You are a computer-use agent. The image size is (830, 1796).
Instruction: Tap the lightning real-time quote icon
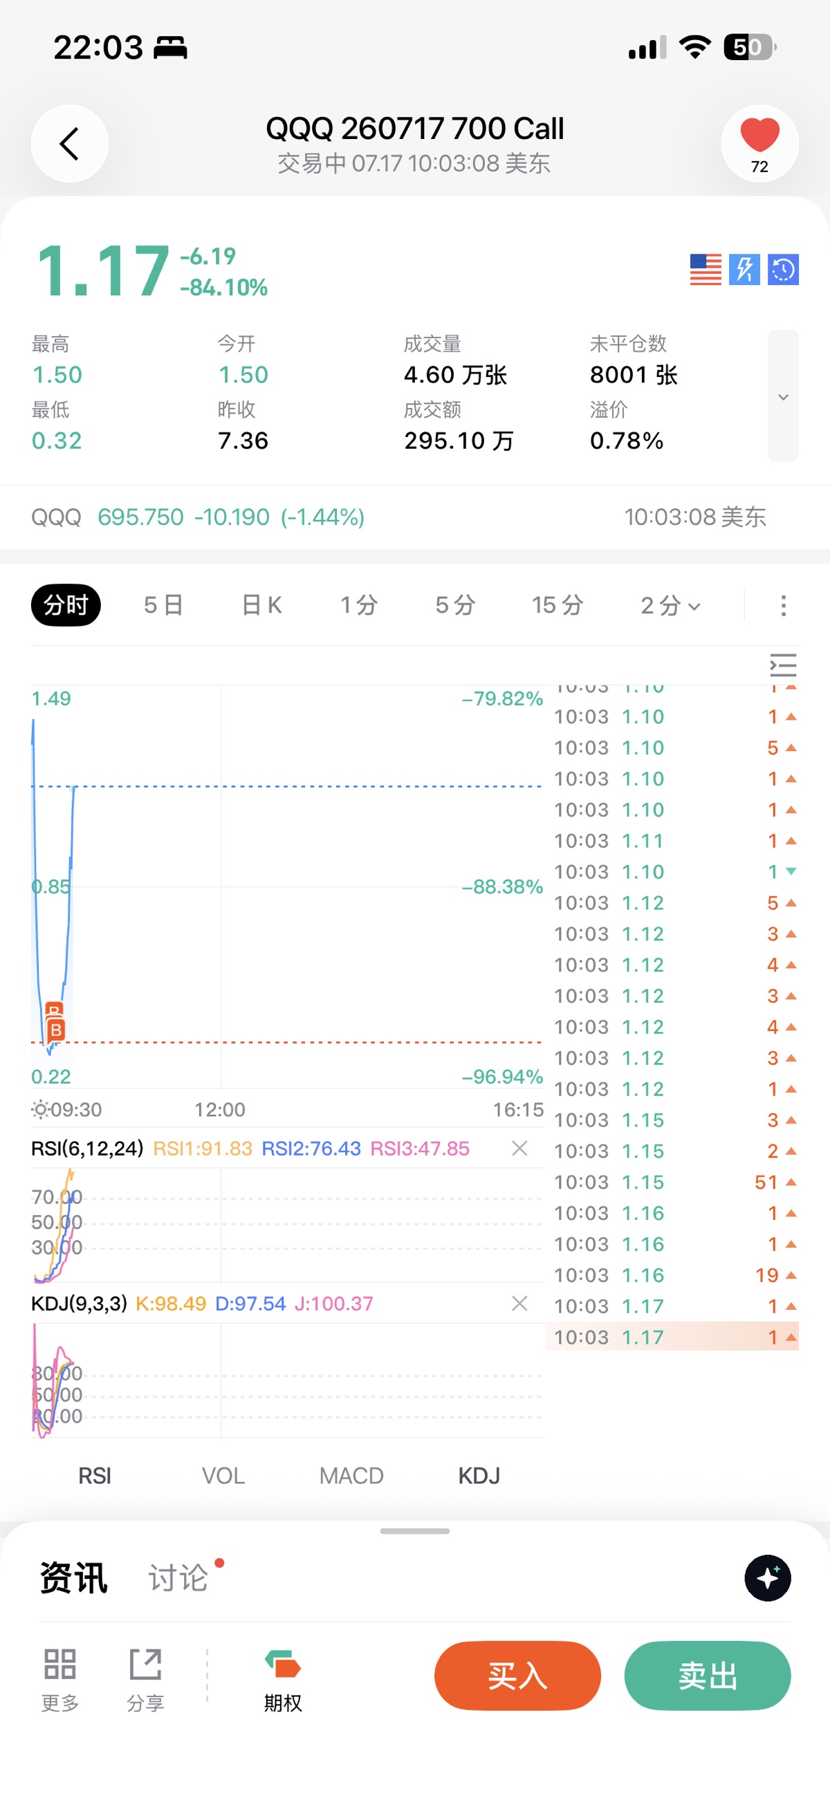(744, 269)
